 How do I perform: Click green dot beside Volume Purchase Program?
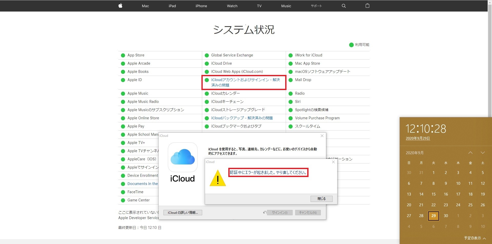[x=291, y=118]
